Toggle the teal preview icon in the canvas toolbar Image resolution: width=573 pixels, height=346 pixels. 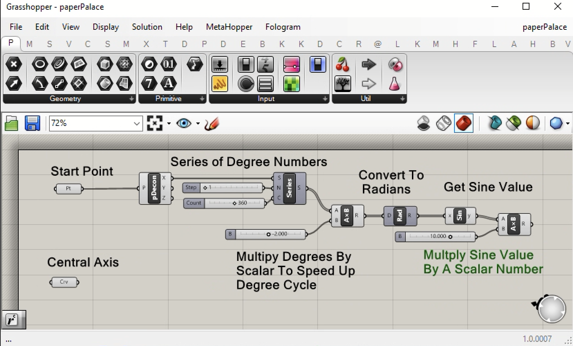click(495, 123)
